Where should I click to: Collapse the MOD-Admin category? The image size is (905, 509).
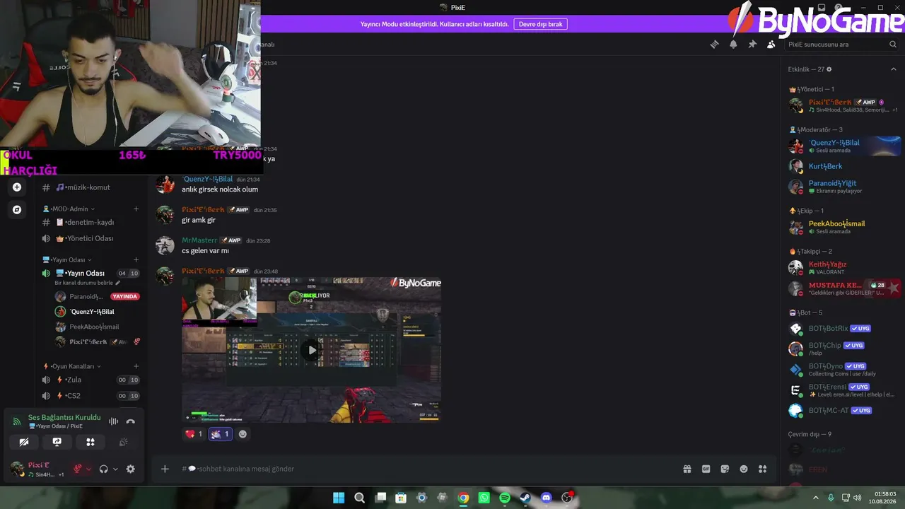[x=69, y=209]
